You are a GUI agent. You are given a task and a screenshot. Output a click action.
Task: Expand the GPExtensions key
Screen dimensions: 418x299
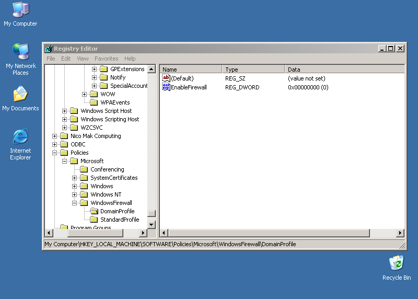point(94,69)
